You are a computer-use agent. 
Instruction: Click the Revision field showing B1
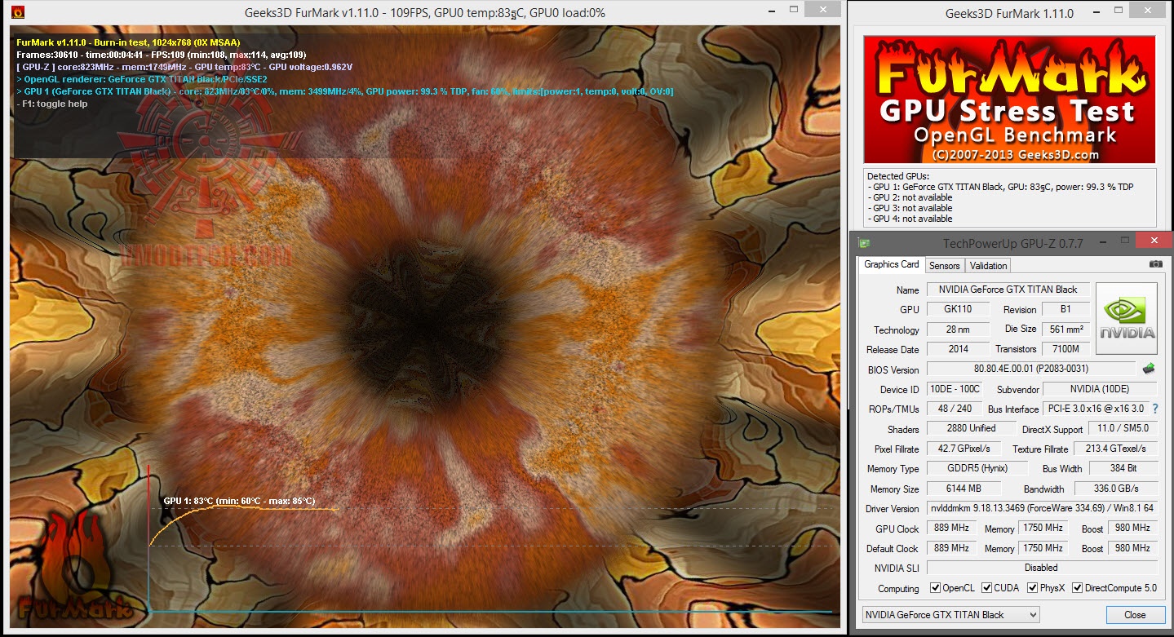click(x=1065, y=309)
